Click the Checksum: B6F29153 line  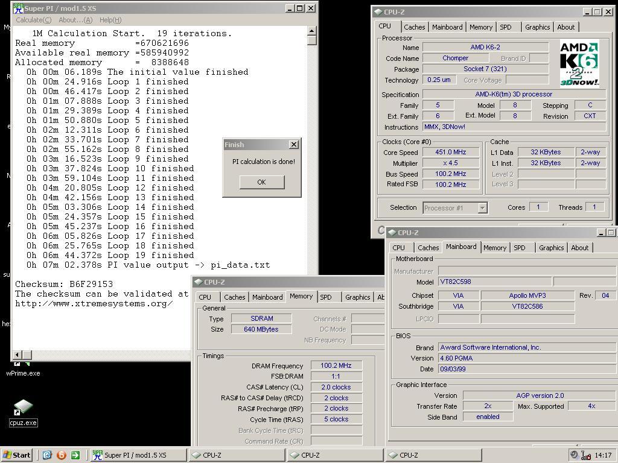(x=64, y=284)
